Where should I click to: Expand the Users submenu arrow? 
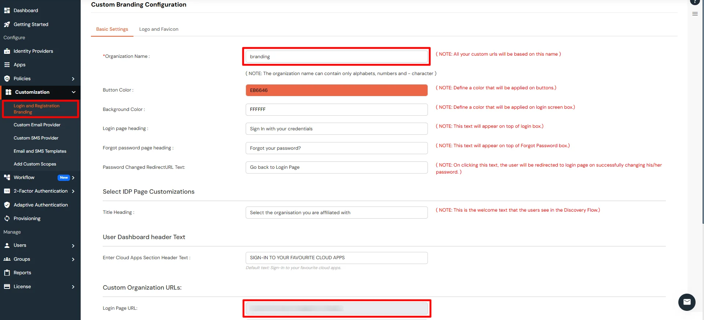click(73, 246)
